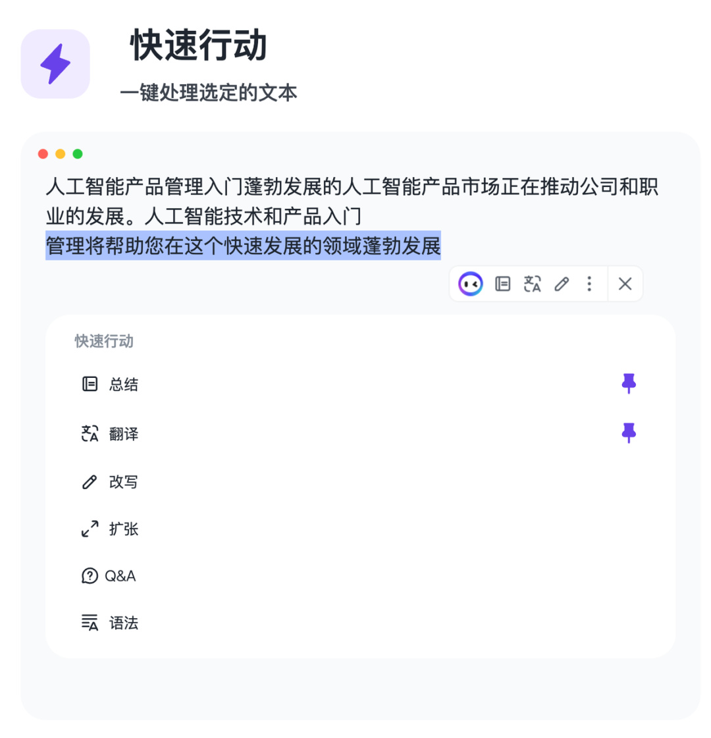Screen dimensions: 711x738
Task: Click the grammar icon beside 语法
Action: coord(90,623)
